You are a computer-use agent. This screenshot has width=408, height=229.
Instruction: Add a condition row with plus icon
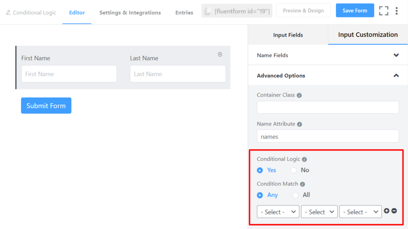pyautogui.click(x=386, y=211)
